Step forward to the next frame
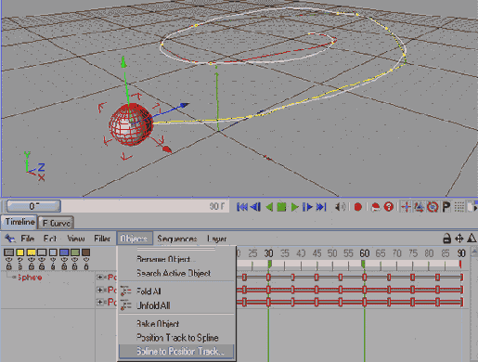This screenshot has width=478, height=362. [307, 207]
